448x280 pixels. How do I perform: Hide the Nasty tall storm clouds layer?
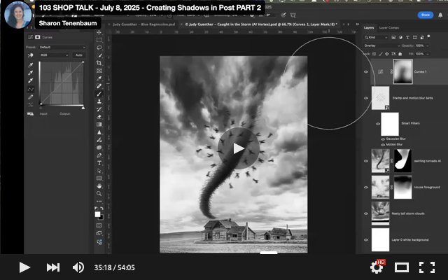[365, 213]
